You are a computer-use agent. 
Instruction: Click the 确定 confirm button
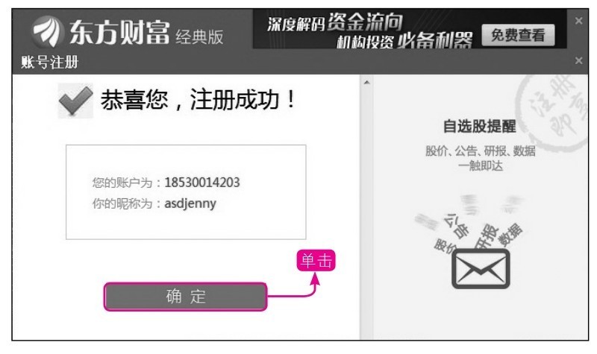click(x=185, y=296)
